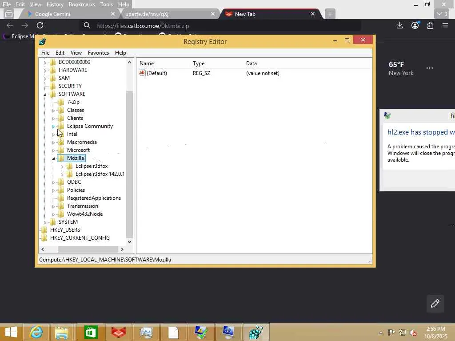This screenshot has width=455, height=341.
Task: Select the HKEY_USERS folder icon
Action: click(x=44, y=230)
